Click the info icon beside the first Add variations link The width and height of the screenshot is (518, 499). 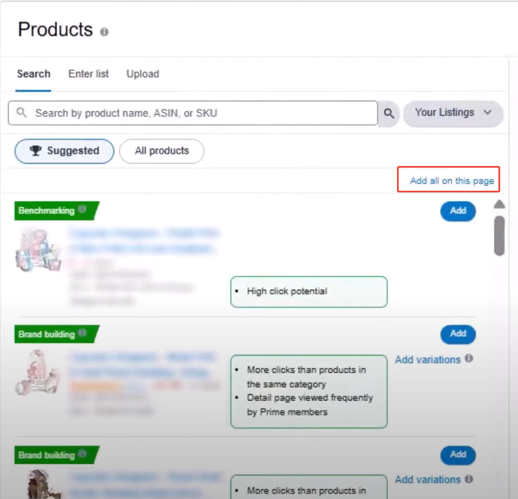(x=469, y=358)
